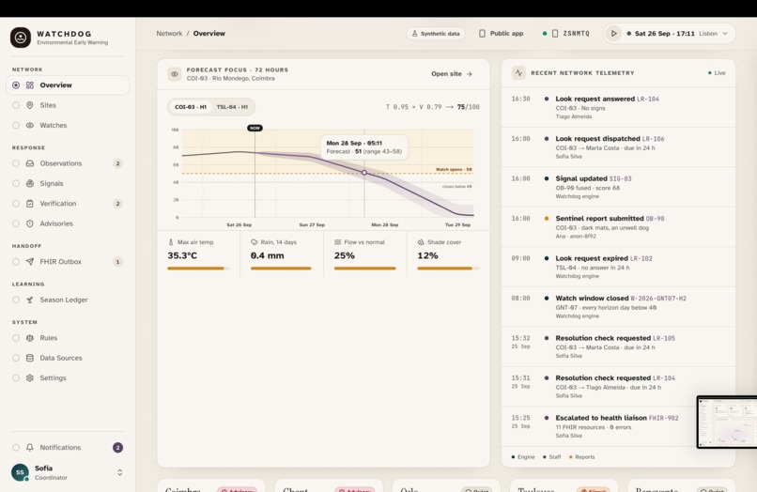757x492 pixels.
Task: Open the page preview thumbnail
Action: pyautogui.click(x=727, y=422)
